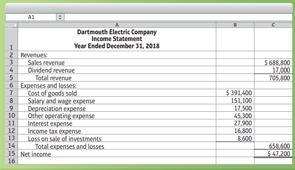Select the 'Salary and wage expense' cell
Viewport: 295px width, 170px height.
pos(117,101)
